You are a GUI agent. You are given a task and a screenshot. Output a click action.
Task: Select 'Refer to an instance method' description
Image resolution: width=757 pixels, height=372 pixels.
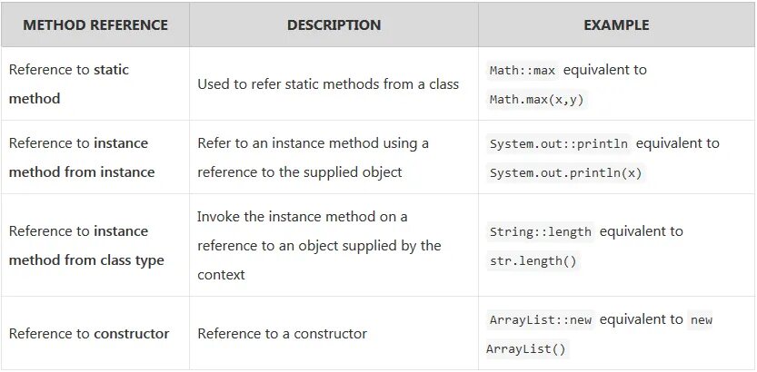[x=313, y=158]
